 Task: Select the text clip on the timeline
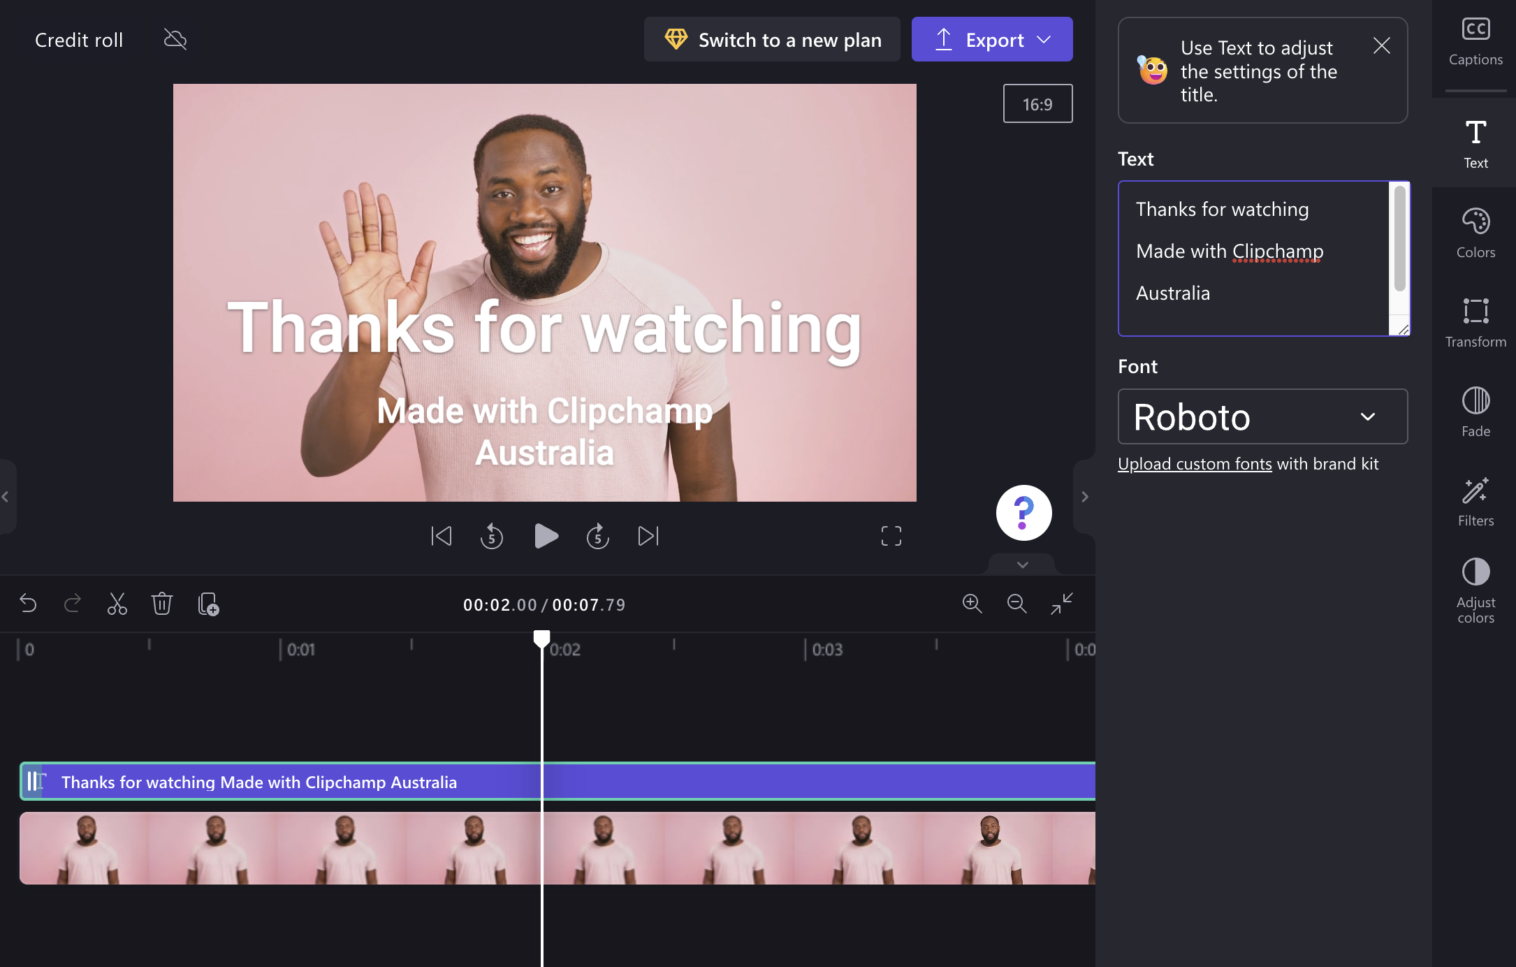pos(557,781)
